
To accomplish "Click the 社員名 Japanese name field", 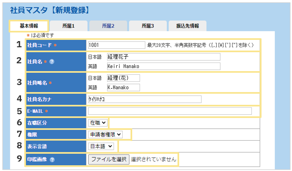I will (x=163, y=57).
